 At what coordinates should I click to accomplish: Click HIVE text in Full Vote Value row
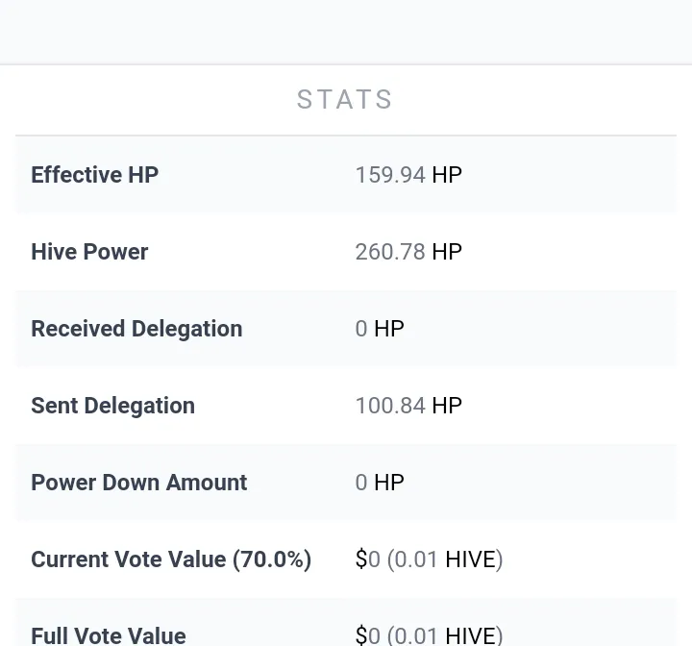coord(471,636)
